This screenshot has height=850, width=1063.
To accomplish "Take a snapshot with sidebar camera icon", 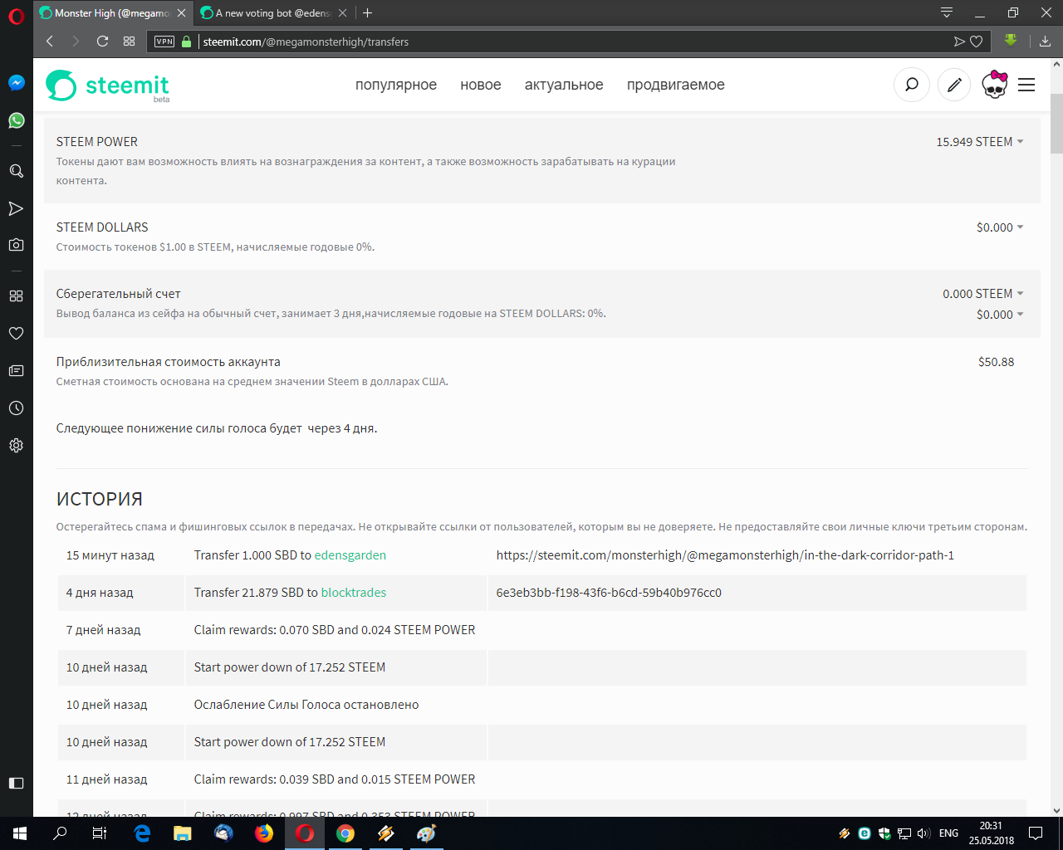I will point(16,245).
